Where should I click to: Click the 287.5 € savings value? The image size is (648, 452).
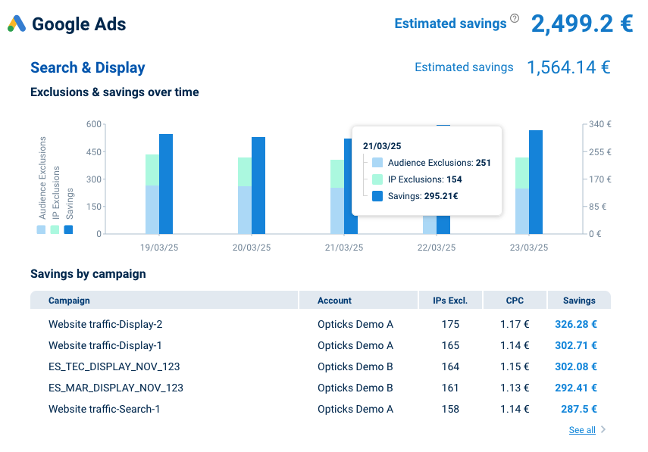click(580, 409)
